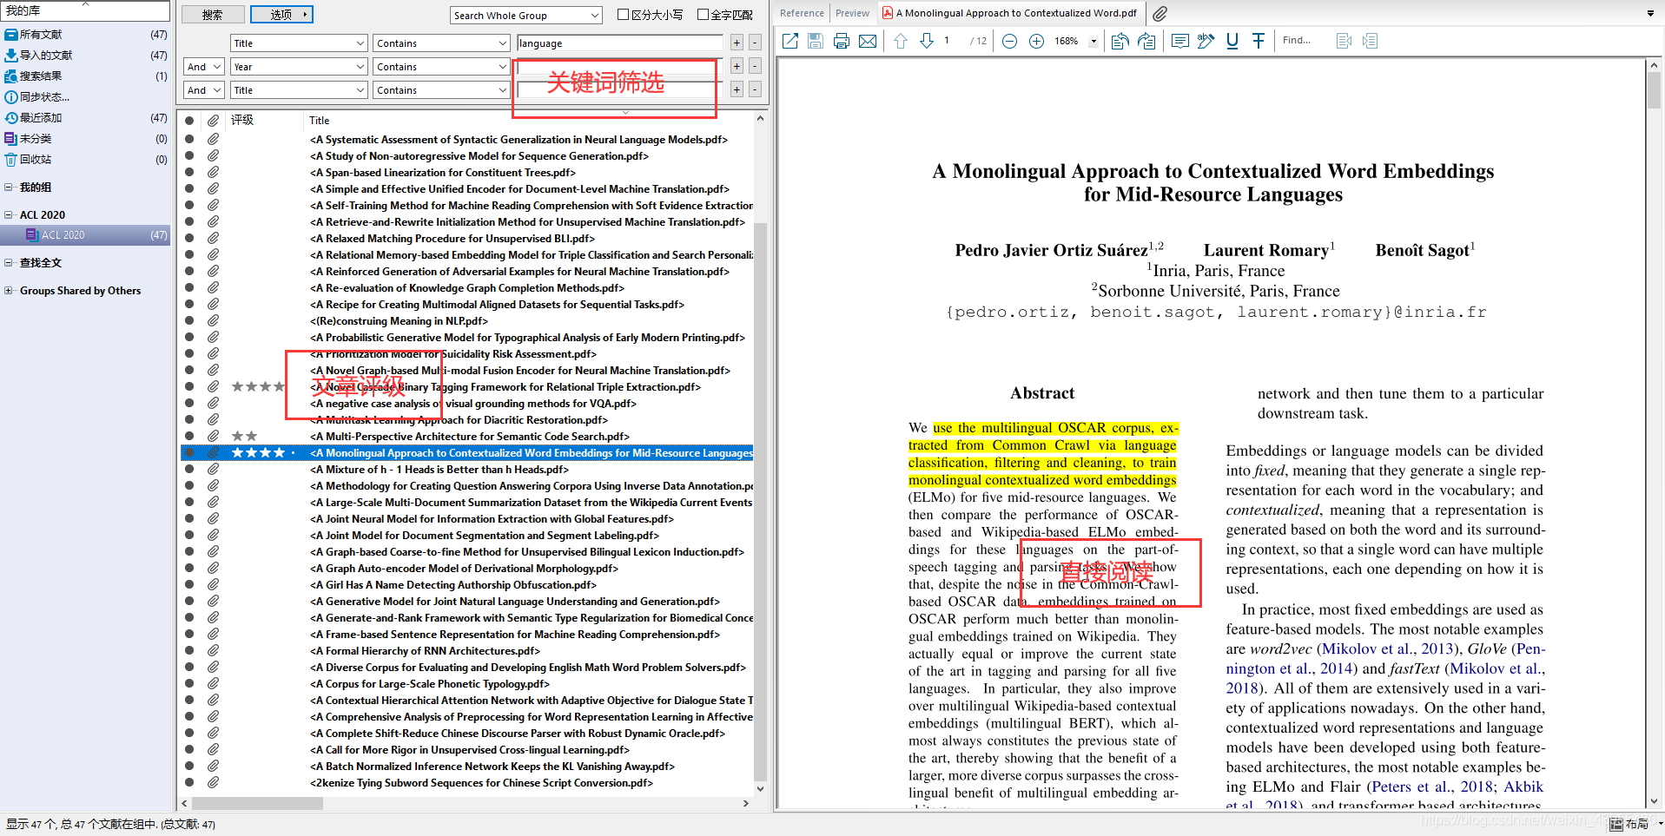The width and height of the screenshot is (1665, 836).
Task: Click the 搜索 search button
Action: click(x=212, y=15)
